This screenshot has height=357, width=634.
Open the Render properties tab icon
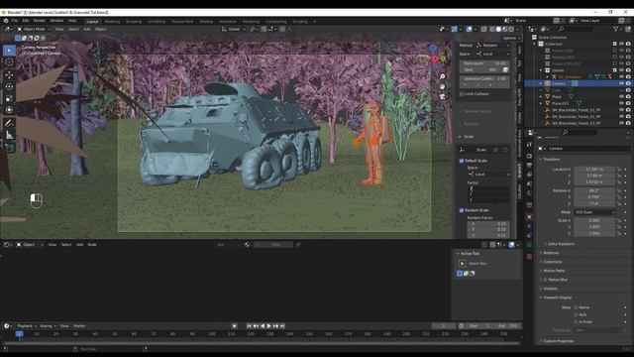529,156
